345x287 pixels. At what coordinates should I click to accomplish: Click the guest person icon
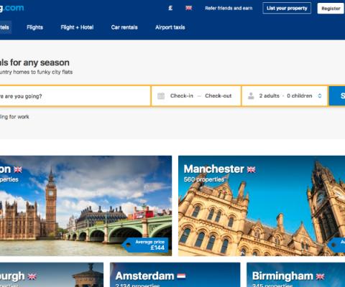pyautogui.click(x=251, y=96)
